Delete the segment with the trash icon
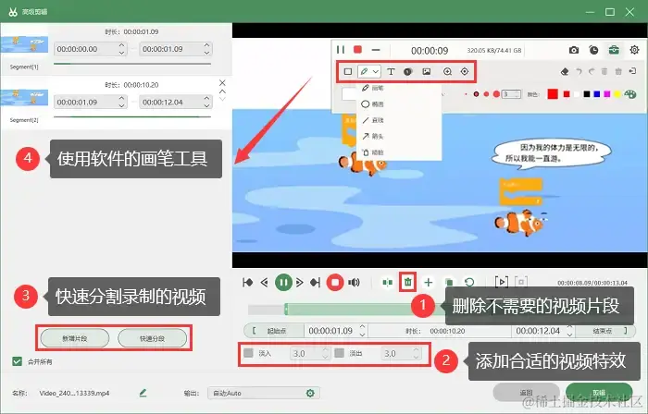This screenshot has width=648, height=414. tap(408, 283)
